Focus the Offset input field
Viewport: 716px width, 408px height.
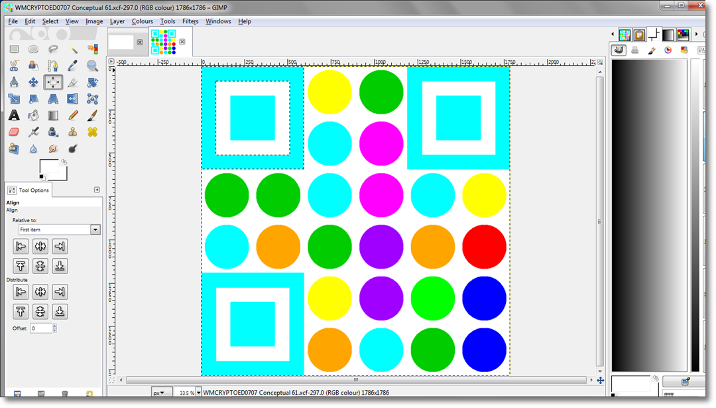click(41, 328)
